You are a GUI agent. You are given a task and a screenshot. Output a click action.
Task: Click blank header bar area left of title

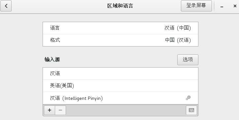[x=59, y=6]
